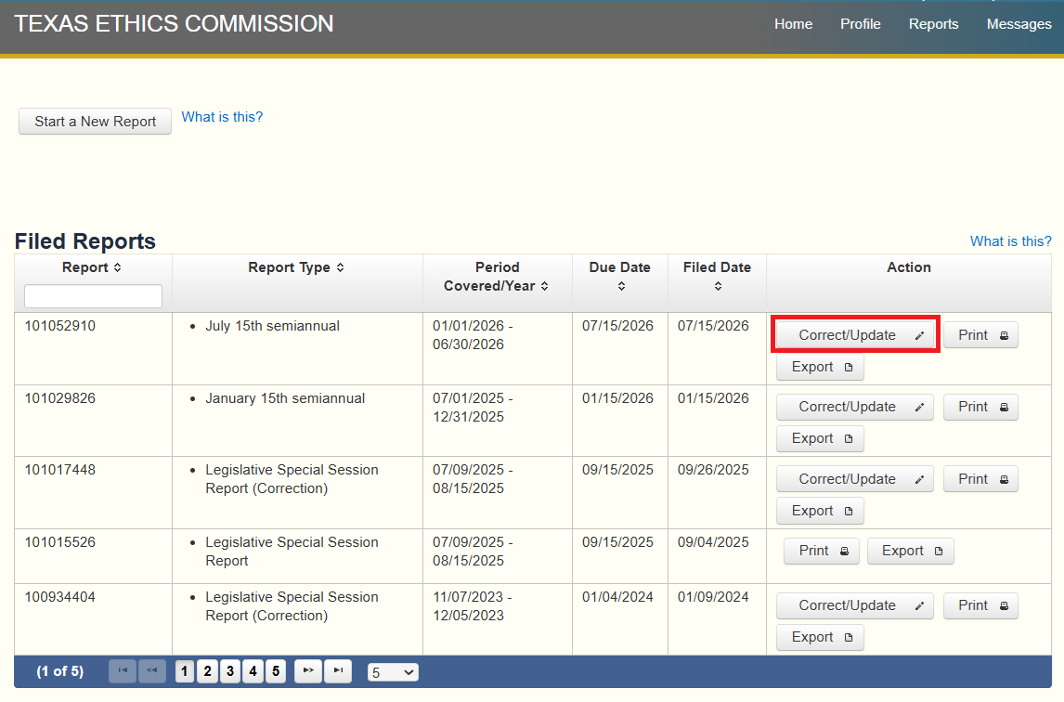Image resolution: width=1064 pixels, height=702 pixels.
Task: Click January 15th semiannual report type
Action: 285,398
